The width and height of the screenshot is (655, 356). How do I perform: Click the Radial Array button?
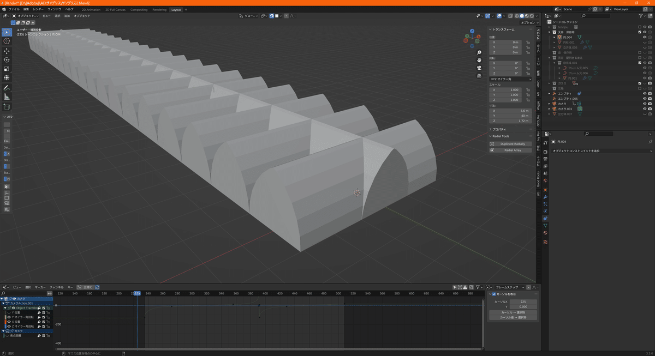[x=511, y=150]
